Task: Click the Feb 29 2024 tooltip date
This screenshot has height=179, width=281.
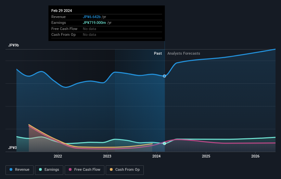Action: (62, 11)
